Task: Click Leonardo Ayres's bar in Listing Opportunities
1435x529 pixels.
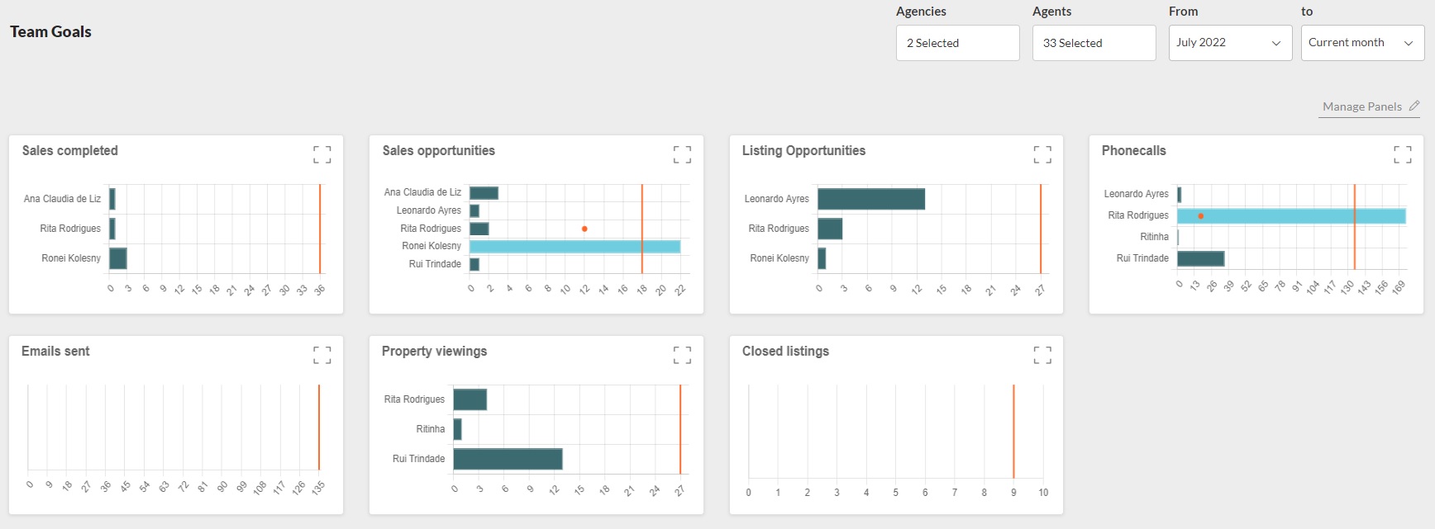Action: 870,199
